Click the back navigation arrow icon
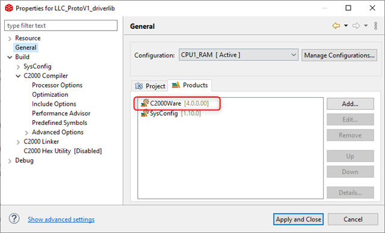Viewport: 385px width, 233px height. pyautogui.click(x=336, y=25)
